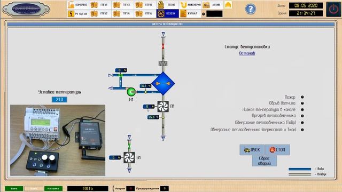Open the ГПГУ2 generator unit page
The height and width of the screenshot is (192, 342).
(x=100, y=13)
